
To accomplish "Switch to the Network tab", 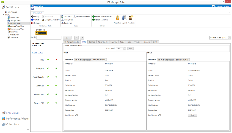I will (x=147, y=42).
